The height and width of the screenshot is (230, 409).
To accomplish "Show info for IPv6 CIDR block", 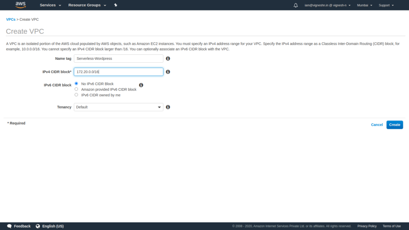I will 141,85.
